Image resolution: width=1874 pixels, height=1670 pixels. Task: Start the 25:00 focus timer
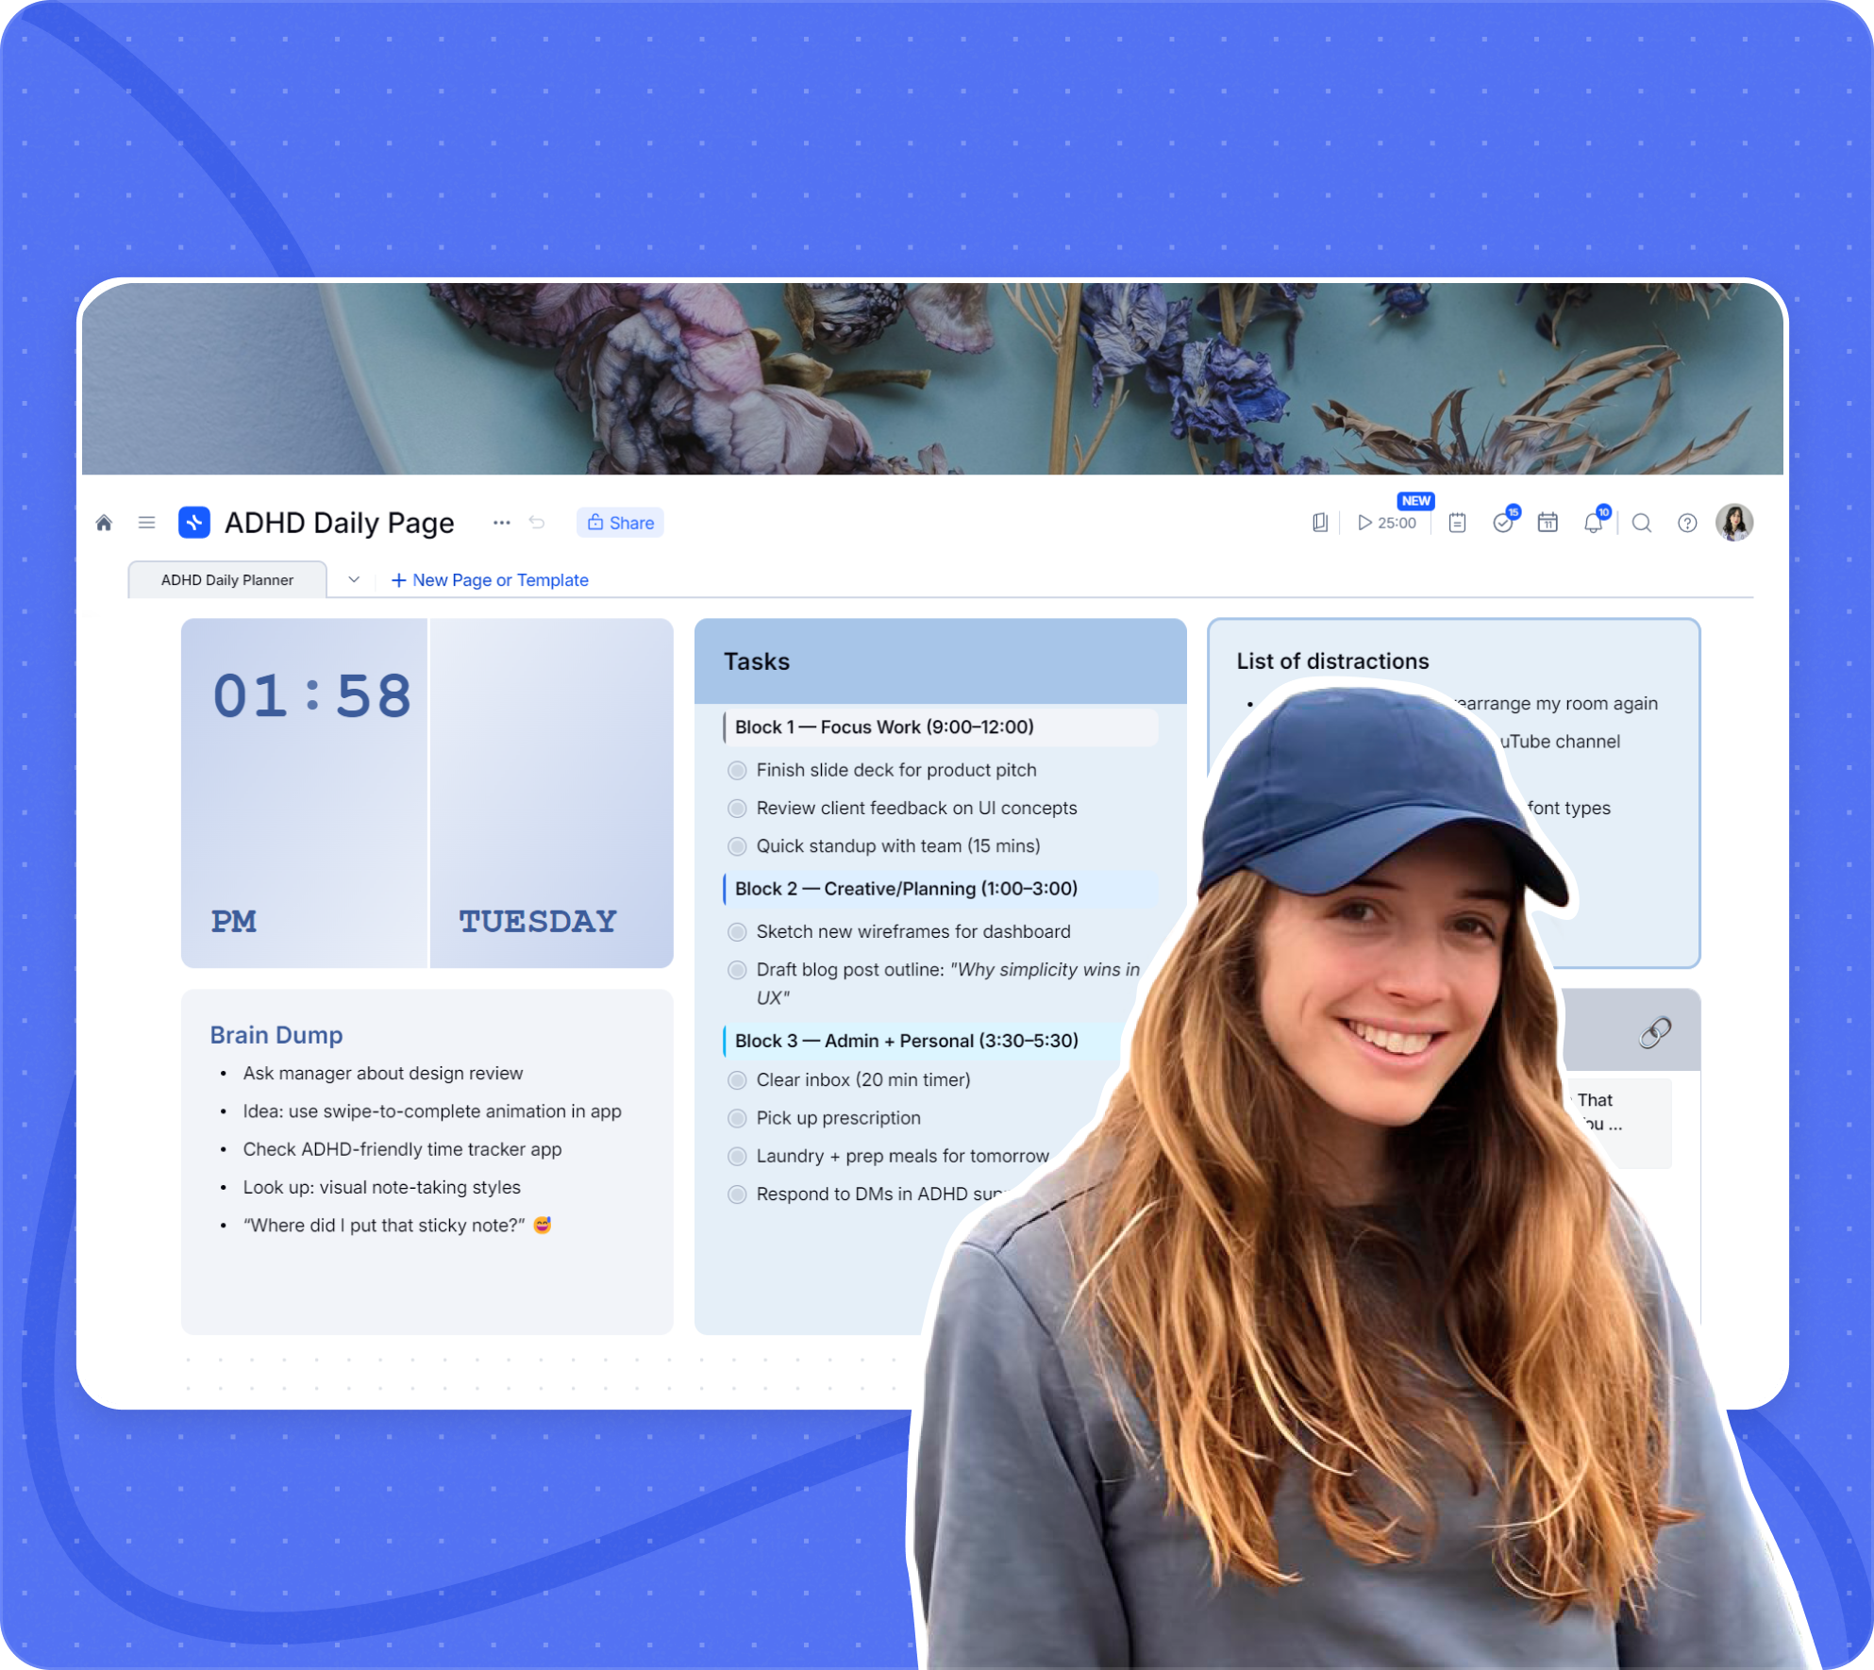1386,523
